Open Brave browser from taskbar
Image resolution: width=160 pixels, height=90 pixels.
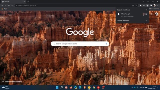(84, 87)
